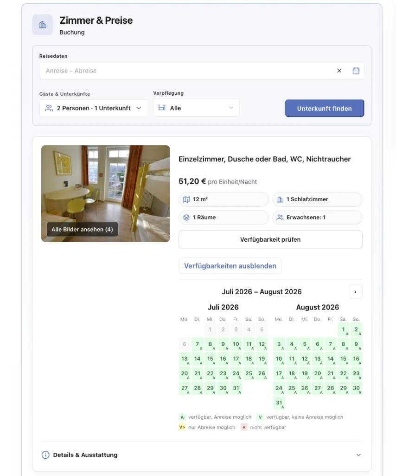Select July 15 in the calendar
The image size is (396, 476).
pos(210,359)
